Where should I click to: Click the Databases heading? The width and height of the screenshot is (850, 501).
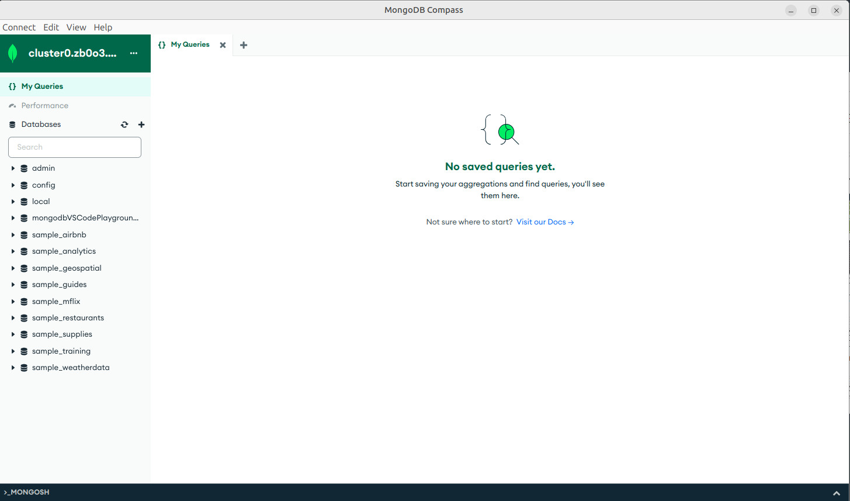coord(41,125)
